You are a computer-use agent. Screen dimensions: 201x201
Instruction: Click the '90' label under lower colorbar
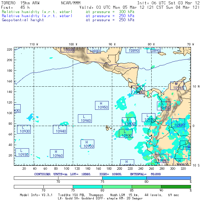pyautogui.click(x=161, y=190)
